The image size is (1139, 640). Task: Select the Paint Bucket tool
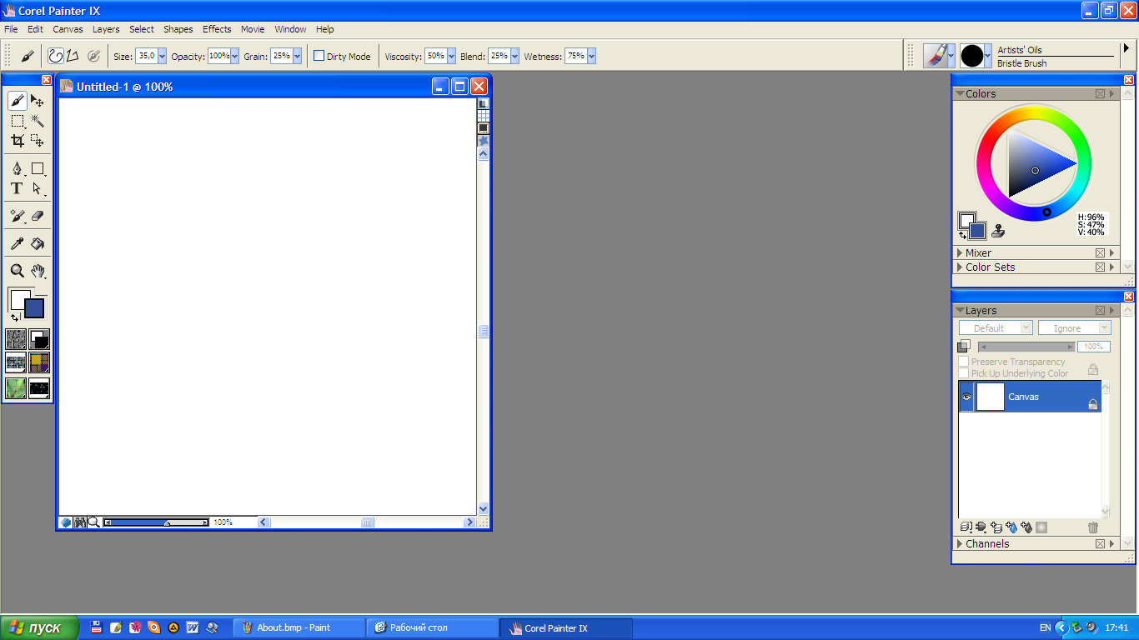(x=38, y=243)
